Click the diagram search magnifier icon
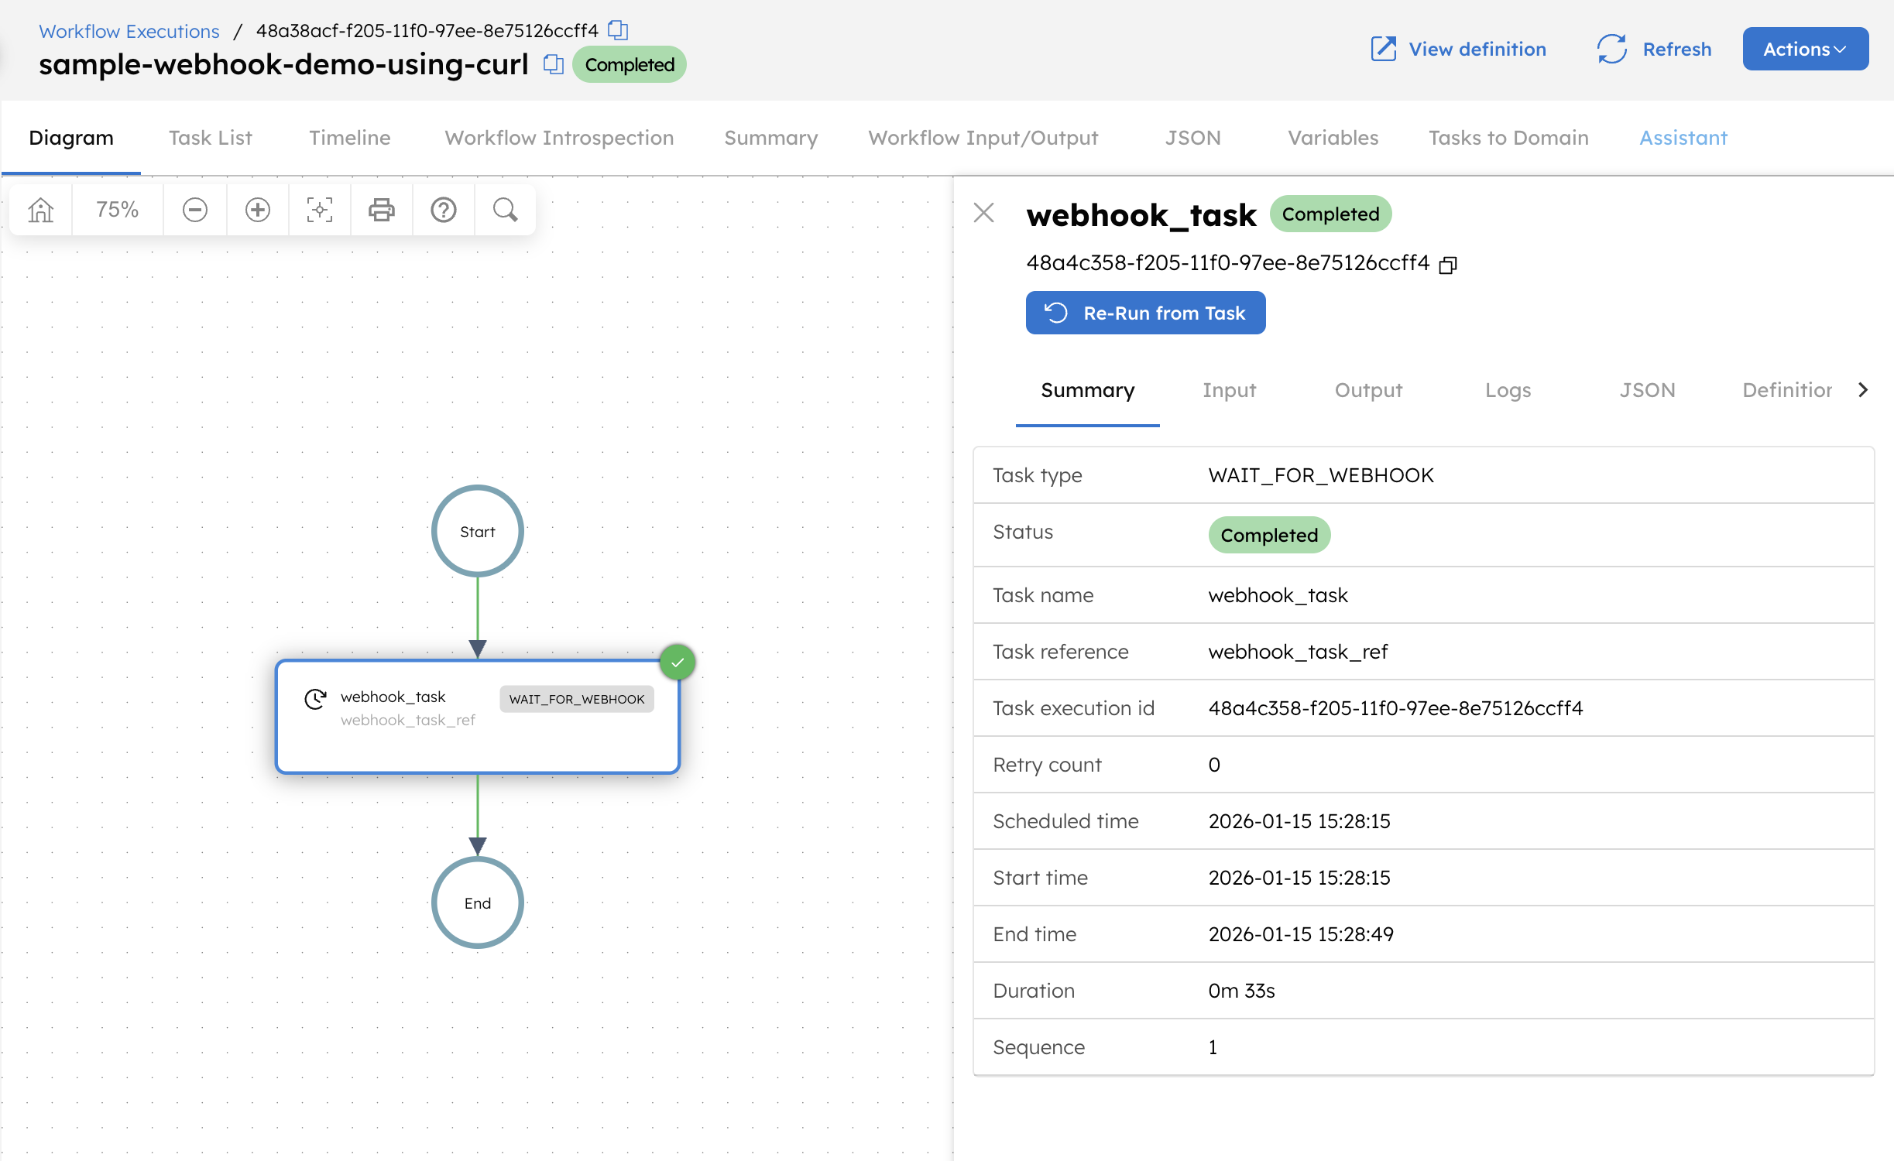The width and height of the screenshot is (1894, 1161). tap(506, 210)
